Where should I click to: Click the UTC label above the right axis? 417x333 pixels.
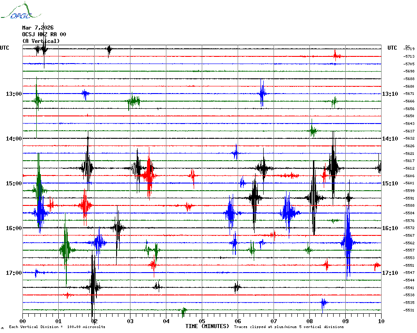(392, 48)
